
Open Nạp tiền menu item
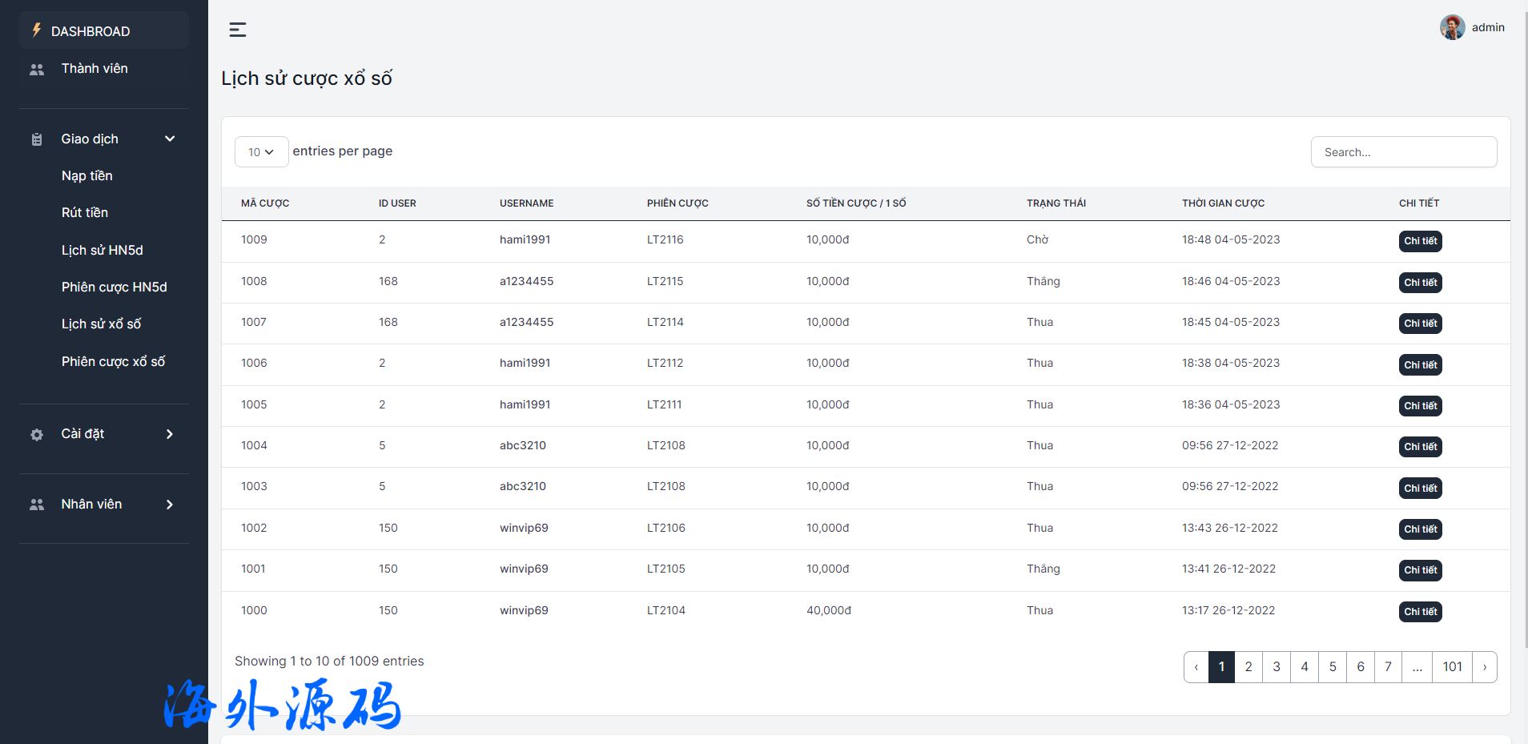(87, 176)
